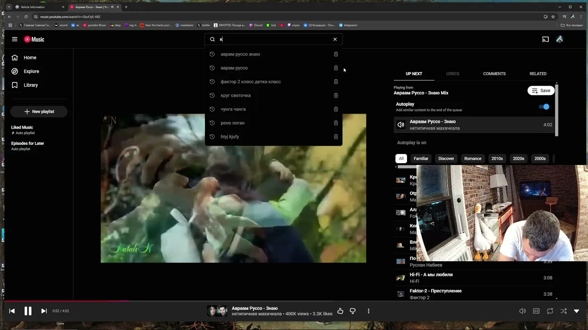Open the Liked Music playlist
Screen dimensions: 588x330
22,127
